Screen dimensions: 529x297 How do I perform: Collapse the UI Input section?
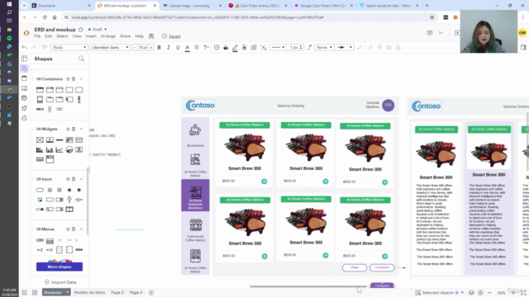click(81, 179)
